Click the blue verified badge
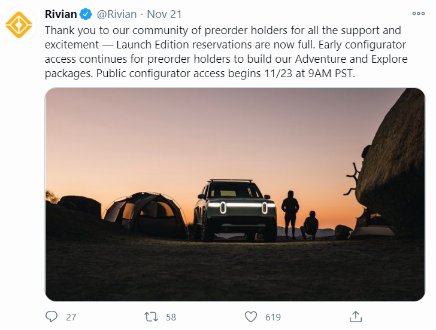 [86, 14]
